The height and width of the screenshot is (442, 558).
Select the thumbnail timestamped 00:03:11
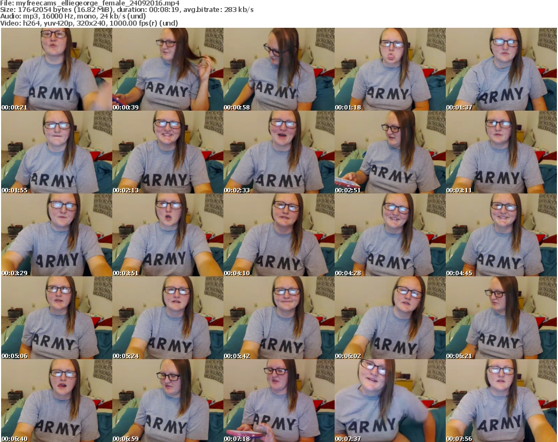tap(501, 152)
